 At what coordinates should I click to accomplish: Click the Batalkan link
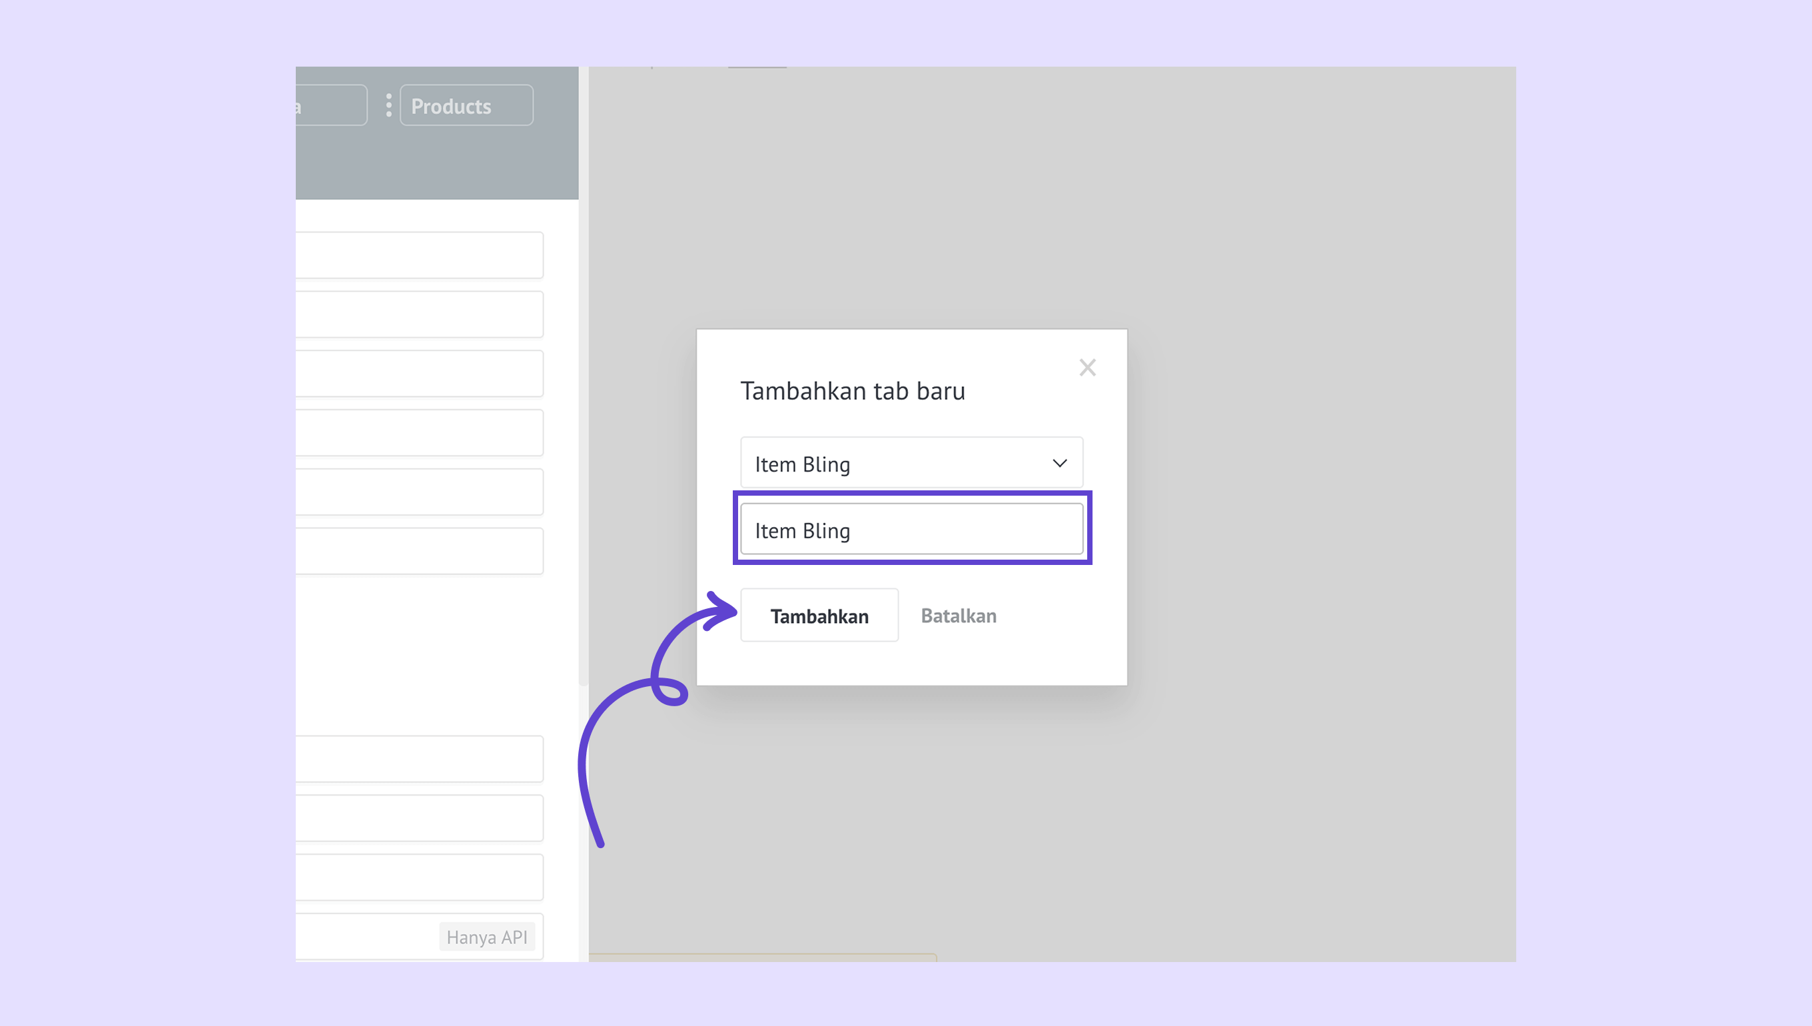[x=958, y=616]
